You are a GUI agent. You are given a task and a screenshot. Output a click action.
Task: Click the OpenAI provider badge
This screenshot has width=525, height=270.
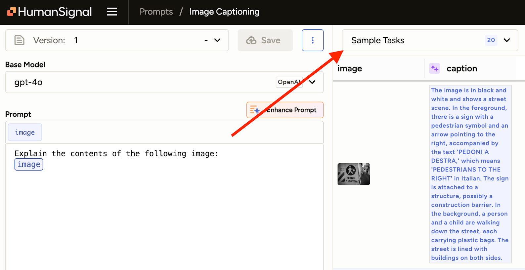(289, 82)
